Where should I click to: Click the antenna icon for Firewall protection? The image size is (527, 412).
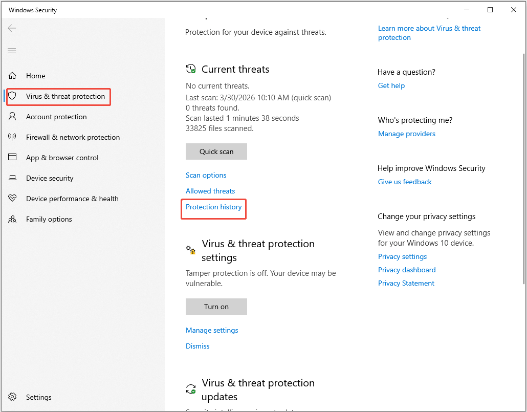12,137
